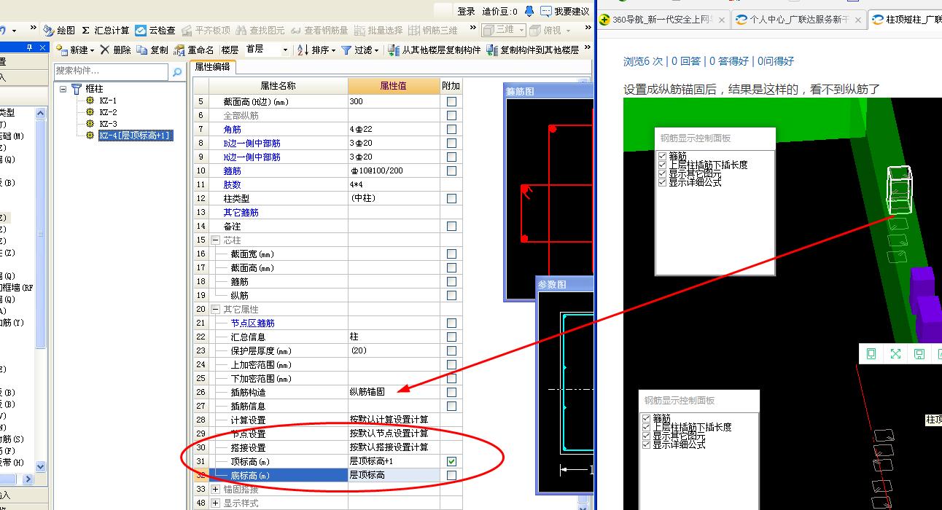The height and width of the screenshot is (510, 942).
Task: Start 云检查 cloud check
Action: click(x=155, y=31)
